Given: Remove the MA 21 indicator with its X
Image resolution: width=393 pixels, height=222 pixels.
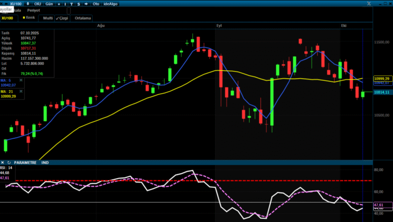Looking at the screenshot, I should (21, 92).
